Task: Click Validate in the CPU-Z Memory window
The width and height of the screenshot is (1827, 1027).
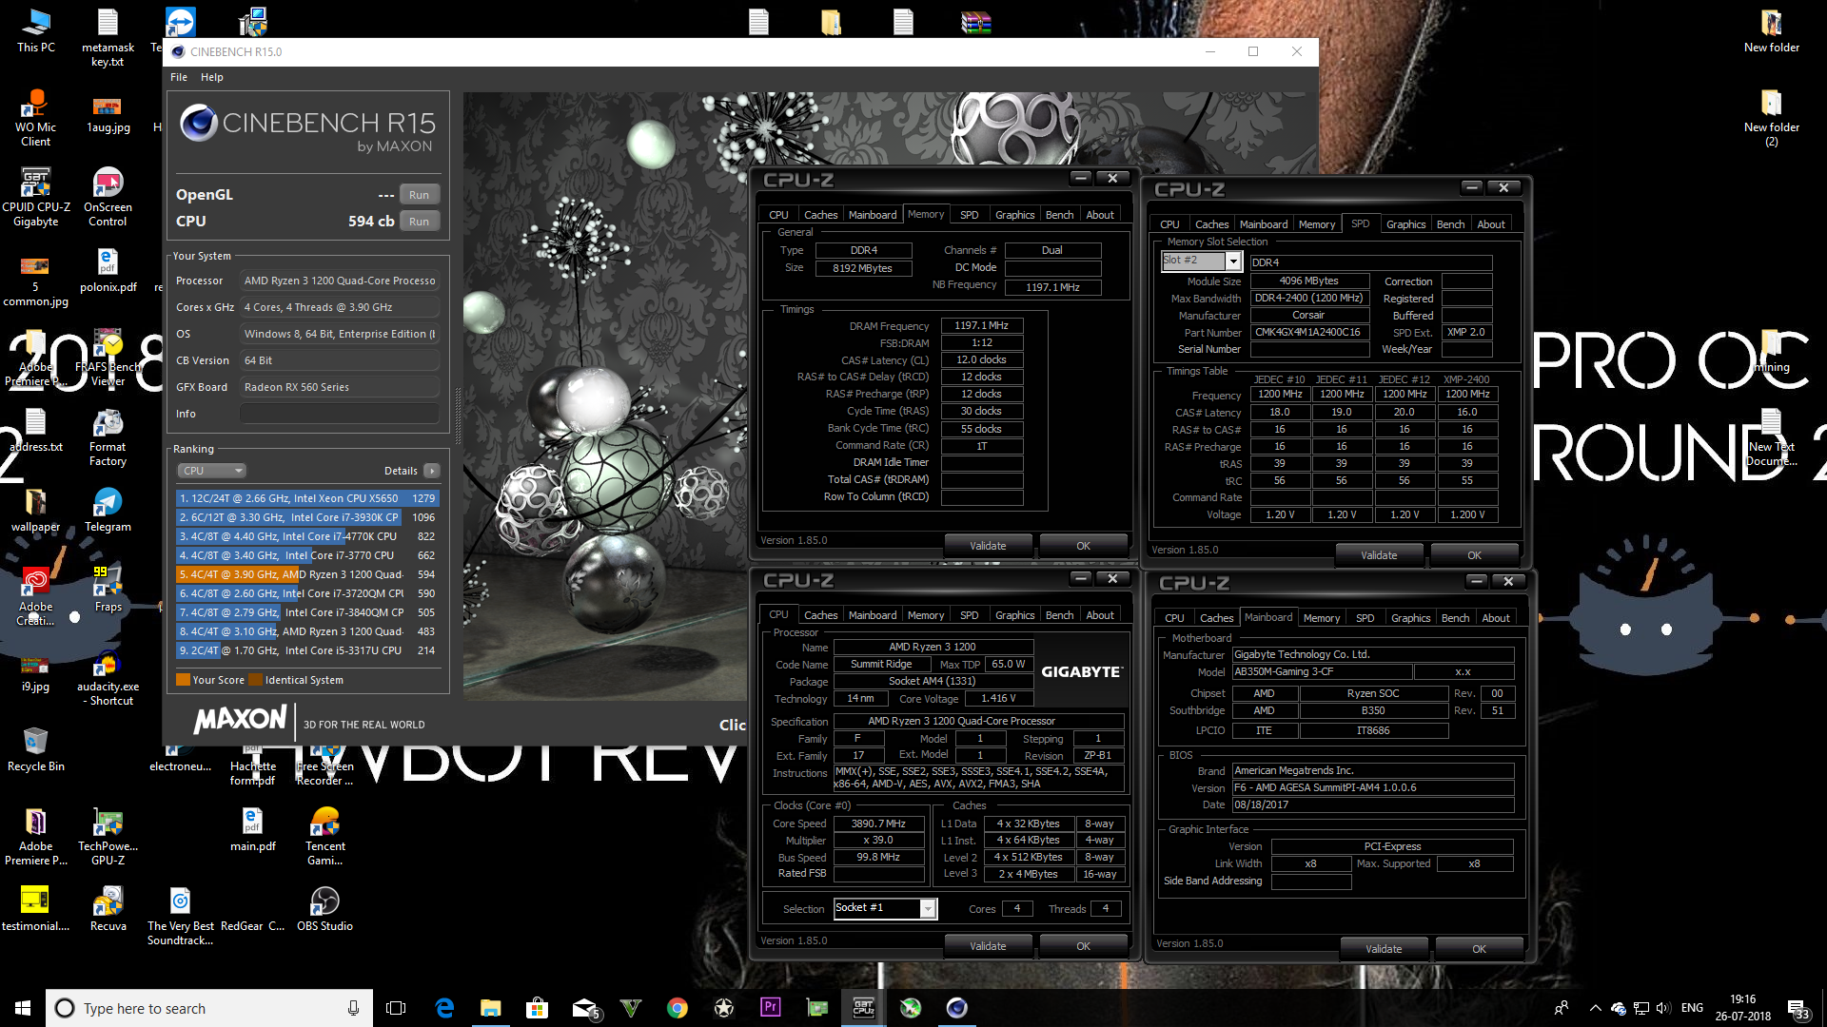Action: [988, 546]
